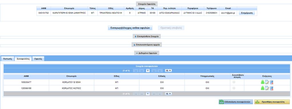Expand the Επισυναπτόμενα αρχεία section
Screen dimensions: 292x109
[x=147, y=45]
